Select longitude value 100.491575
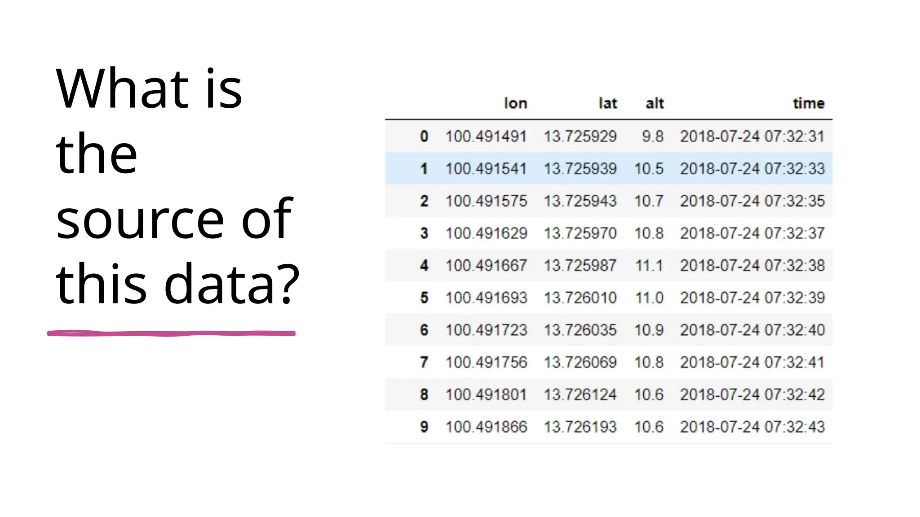 click(486, 201)
